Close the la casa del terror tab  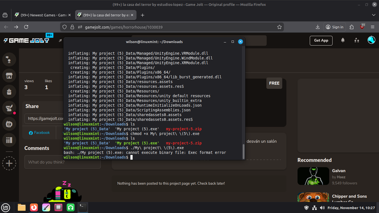click(132, 15)
